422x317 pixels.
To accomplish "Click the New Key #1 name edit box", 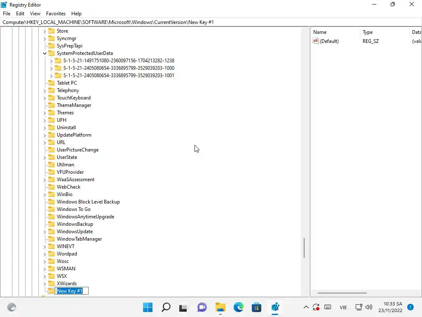I will [x=72, y=291].
